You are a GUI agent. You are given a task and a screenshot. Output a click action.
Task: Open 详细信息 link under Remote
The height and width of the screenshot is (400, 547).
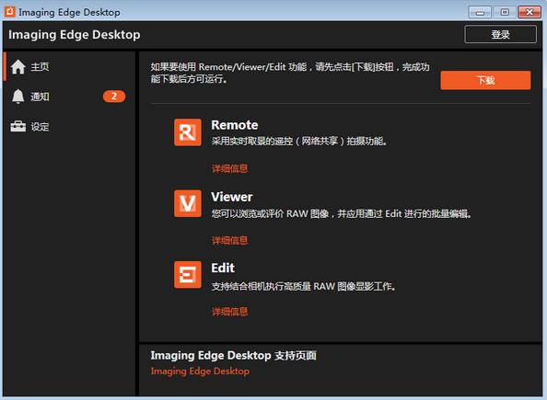(x=230, y=168)
